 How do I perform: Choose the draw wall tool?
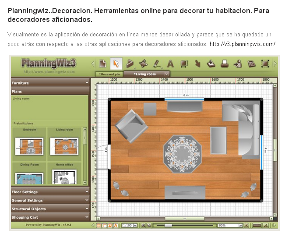pyautogui.click(x=130, y=64)
